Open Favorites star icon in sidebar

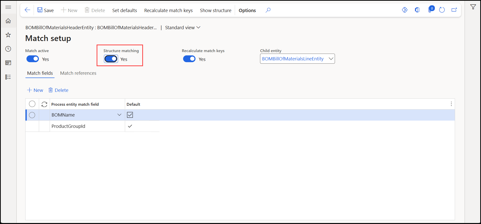pos(8,35)
